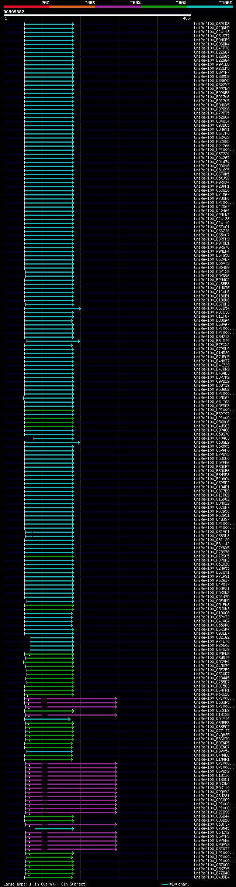
Task: Select the UniRef100_A9PIL8 entry
Action: [212, 65]
